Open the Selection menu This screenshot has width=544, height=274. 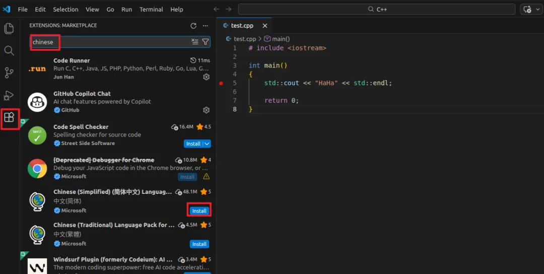[65, 10]
